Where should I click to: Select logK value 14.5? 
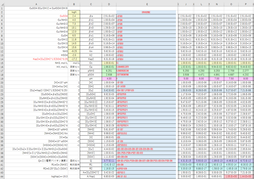click(74, 43)
